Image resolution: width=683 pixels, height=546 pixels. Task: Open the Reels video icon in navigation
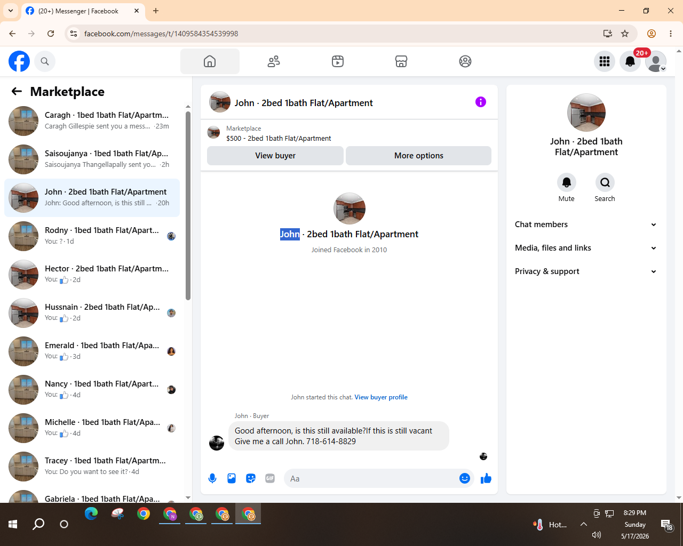point(338,61)
